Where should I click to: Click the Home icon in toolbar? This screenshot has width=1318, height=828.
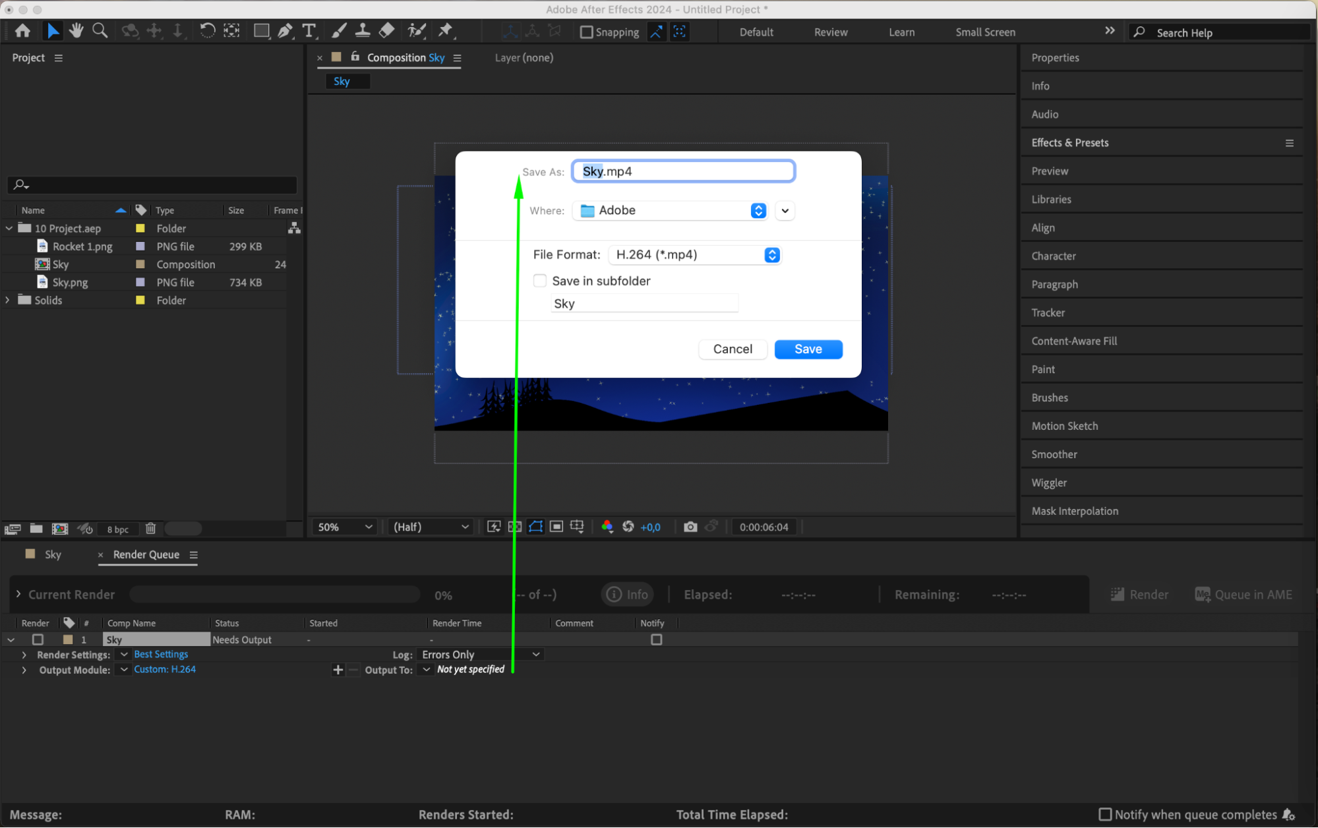[22, 30]
